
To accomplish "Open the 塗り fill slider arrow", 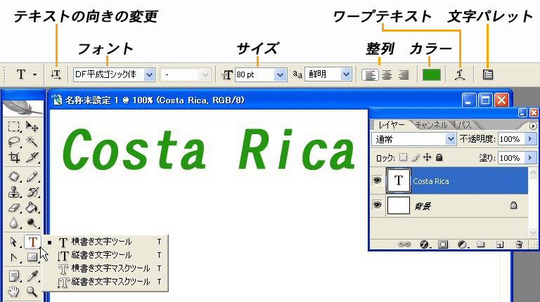I will click(x=530, y=157).
